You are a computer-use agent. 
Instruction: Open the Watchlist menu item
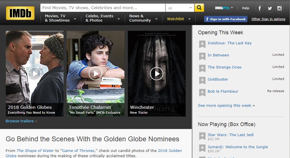coord(175,19)
